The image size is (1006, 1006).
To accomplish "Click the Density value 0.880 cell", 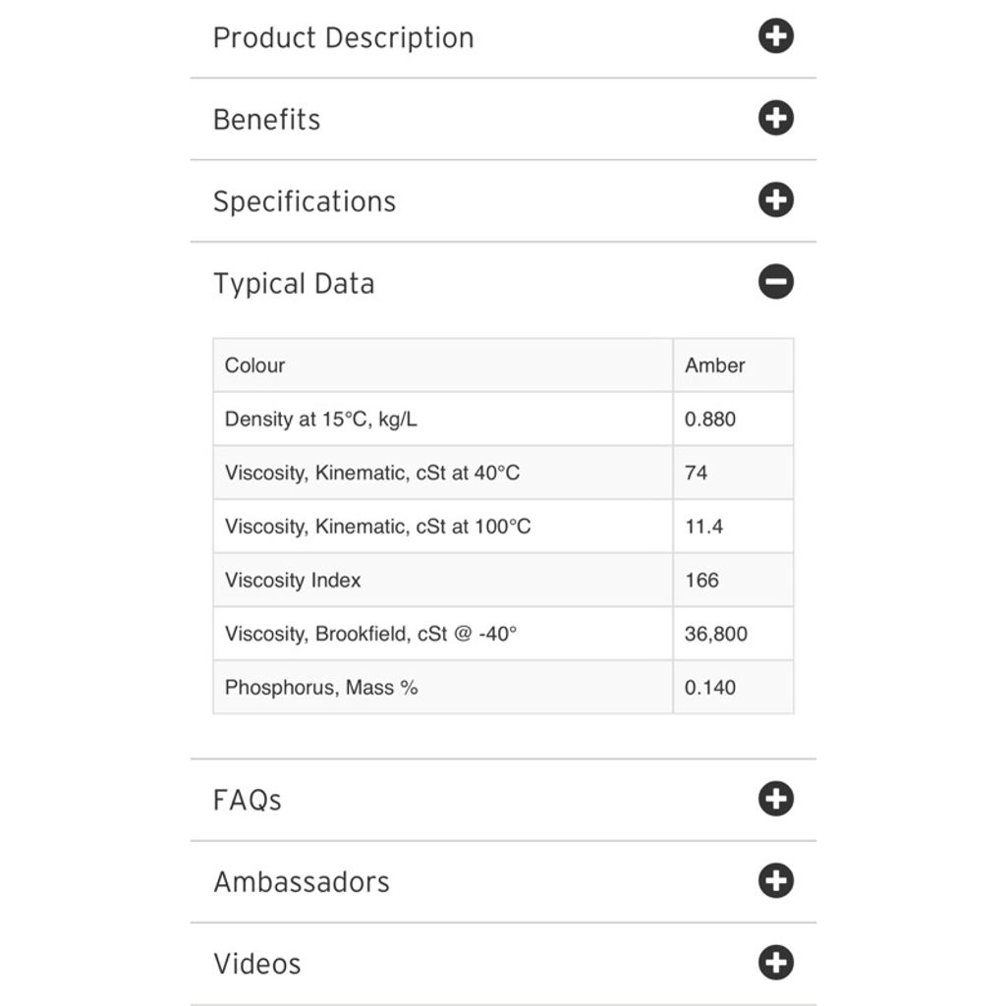I will pos(733,419).
